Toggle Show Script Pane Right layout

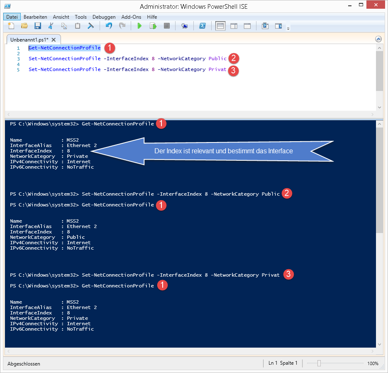click(x=234, y=26)
